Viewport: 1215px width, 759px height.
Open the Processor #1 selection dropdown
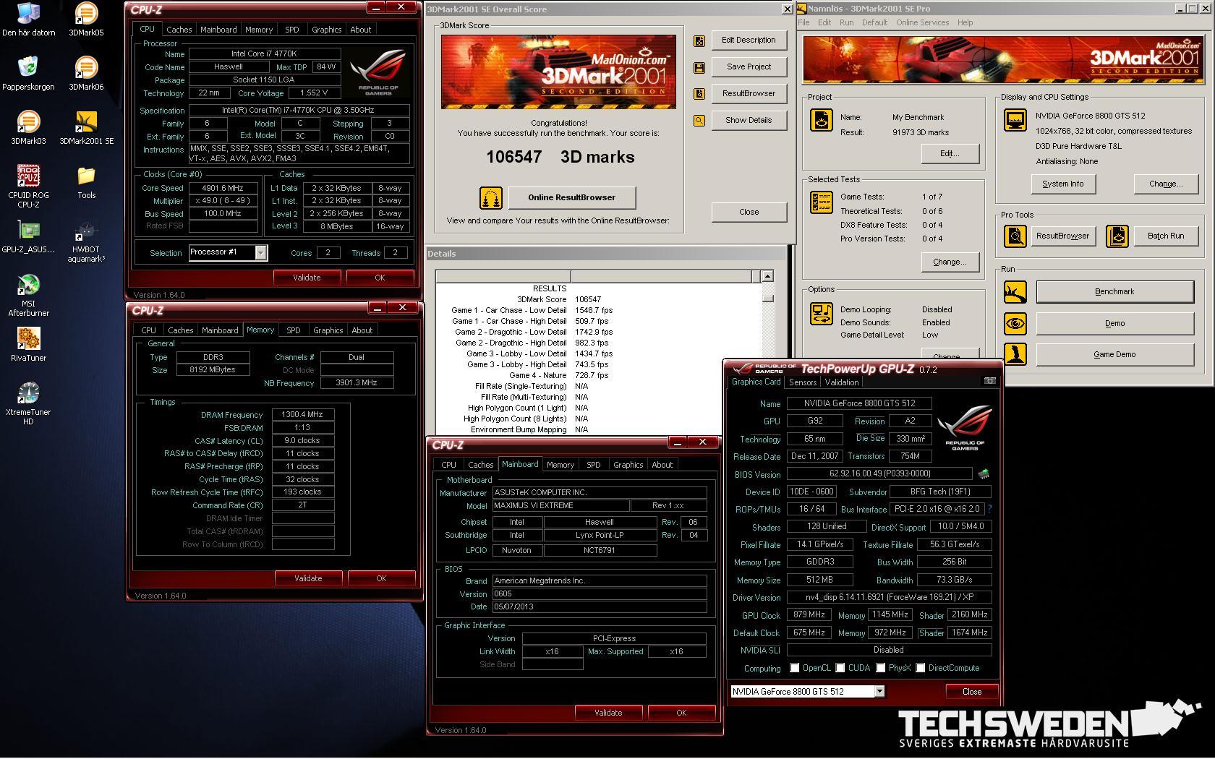260,252
